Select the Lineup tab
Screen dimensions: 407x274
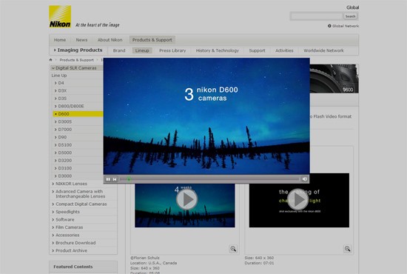click(142, 50)
